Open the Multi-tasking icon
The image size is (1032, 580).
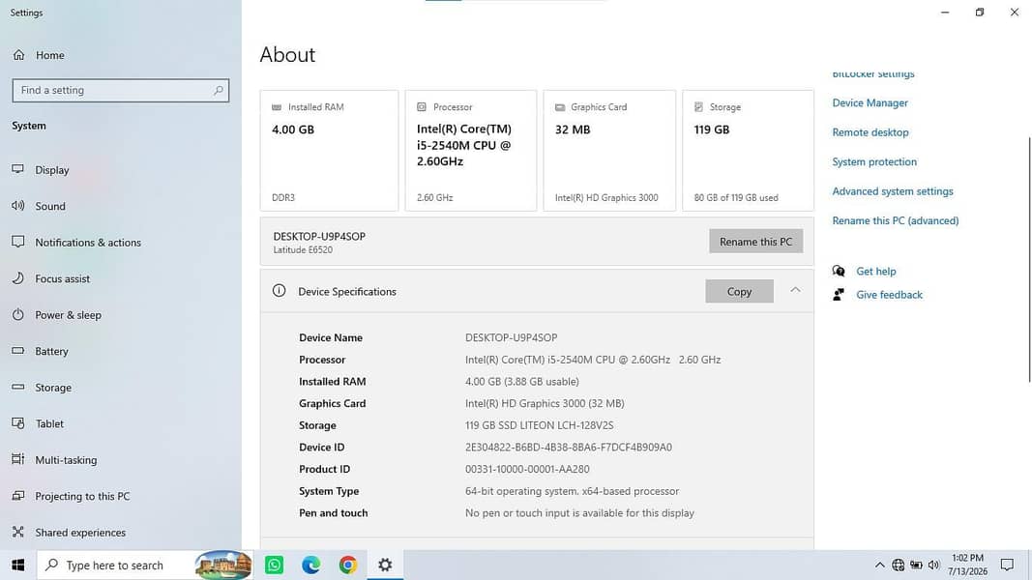(17, 459)
